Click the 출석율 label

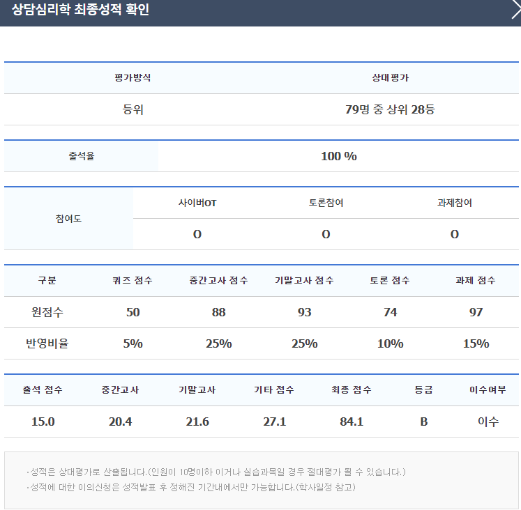point(82,156)
